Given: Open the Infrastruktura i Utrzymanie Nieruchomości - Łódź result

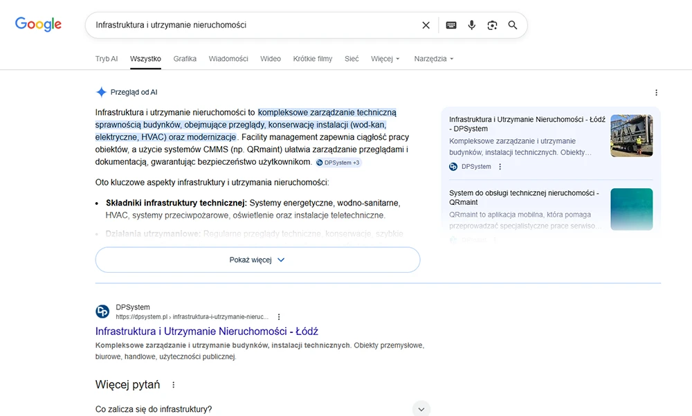Looking at the screenshot, I should pyautogui.click(x=206, y=332).
